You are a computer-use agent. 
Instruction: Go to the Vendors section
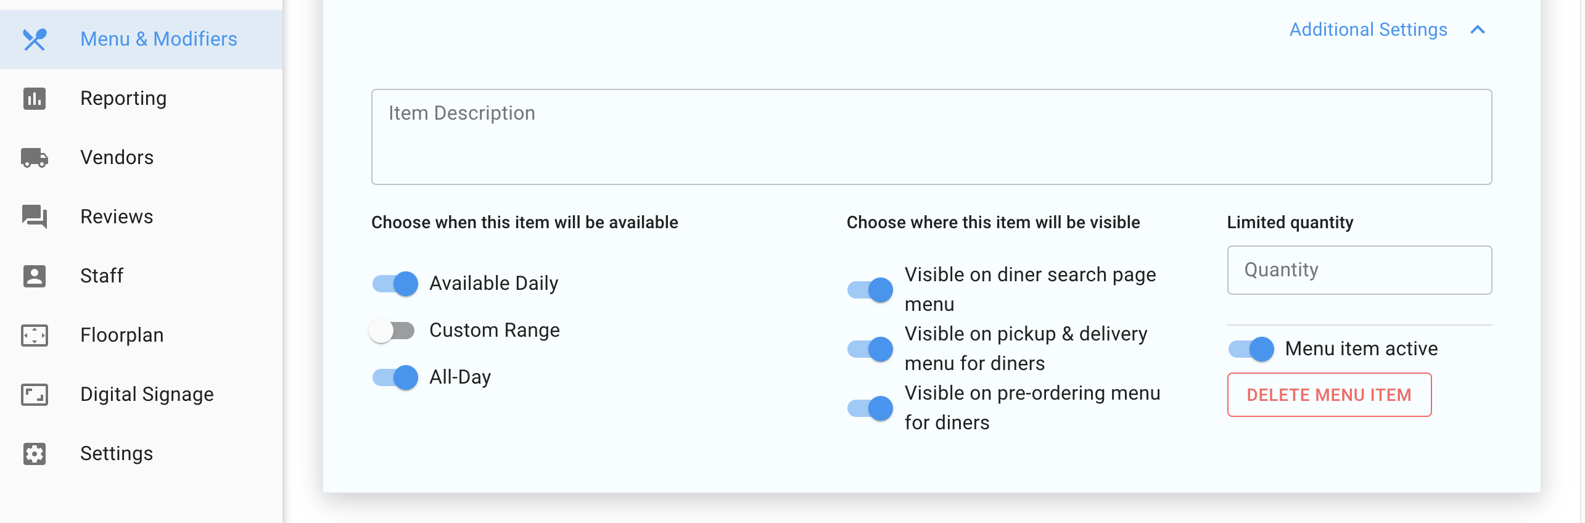click(x=117, y=158)
